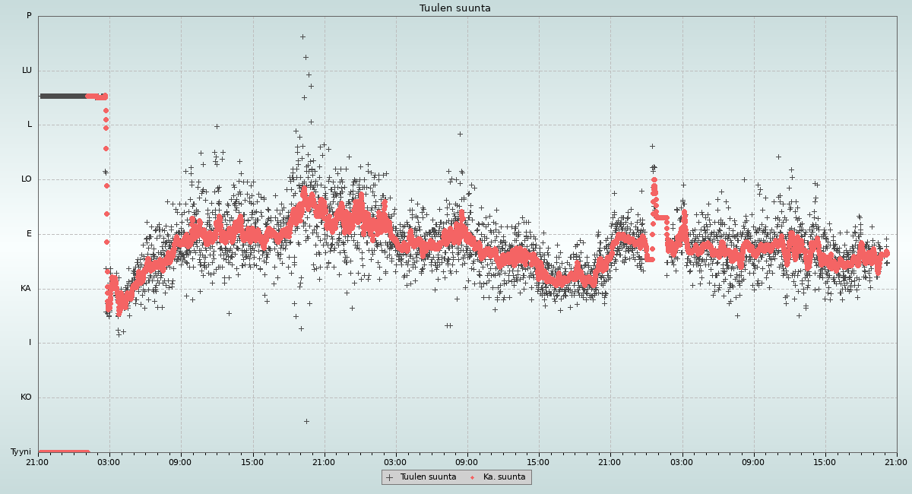Click the 'P' label at axis top
Screen dimensions: 912x494
(29, 15)
